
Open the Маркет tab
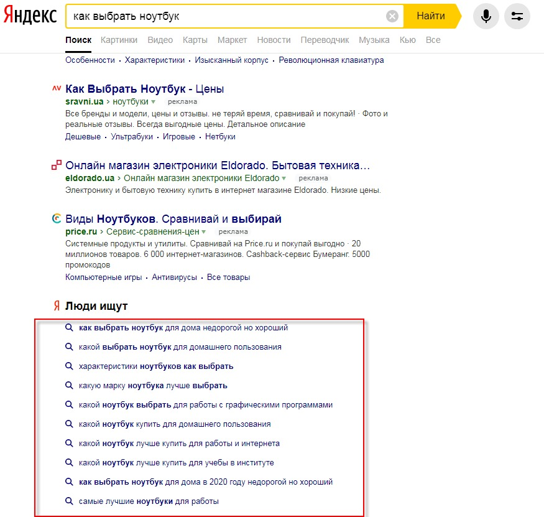point(233,40)
